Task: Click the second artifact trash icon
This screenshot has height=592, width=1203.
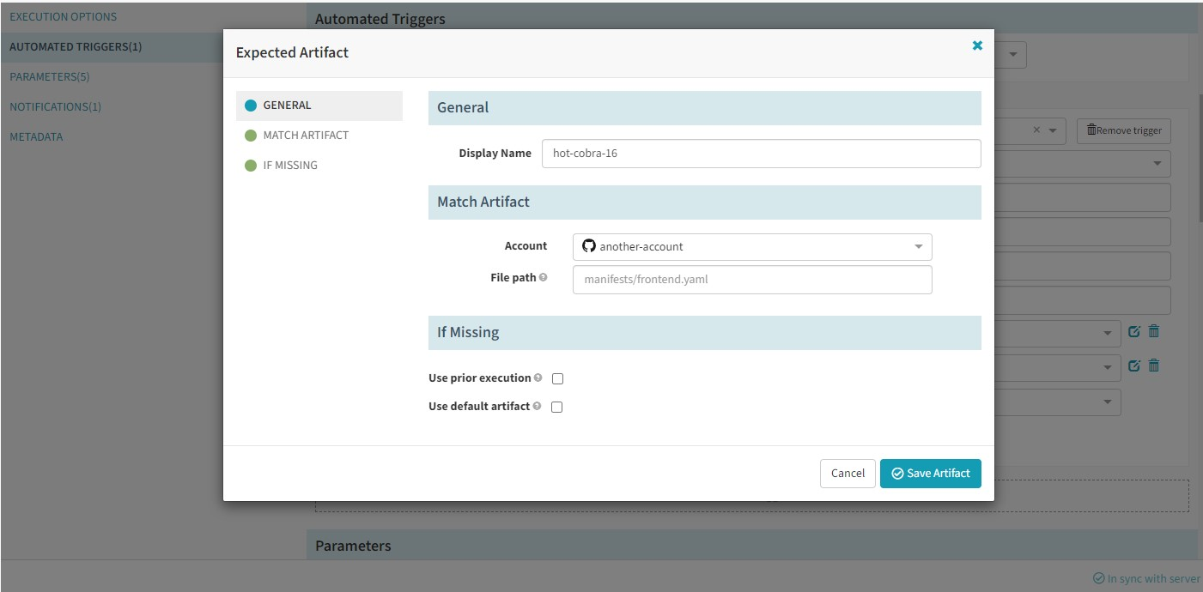Action: 1154,365
